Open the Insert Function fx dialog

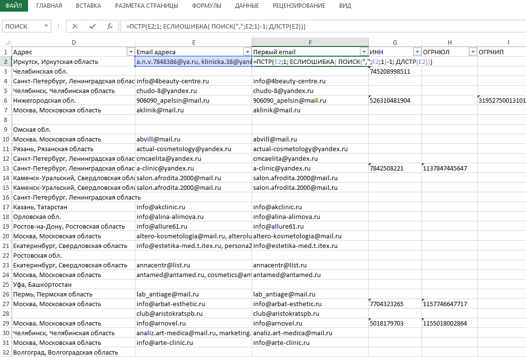point(110,26)
